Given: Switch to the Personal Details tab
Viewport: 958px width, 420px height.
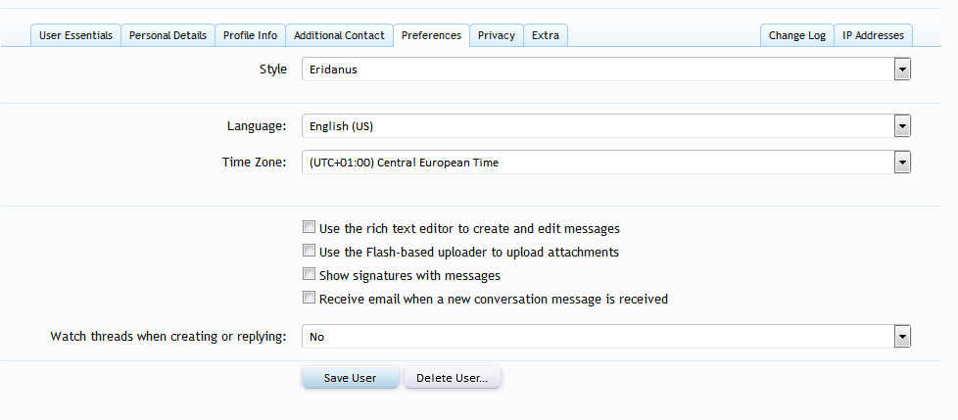Looking at the screenshot, I should (168, 35).
